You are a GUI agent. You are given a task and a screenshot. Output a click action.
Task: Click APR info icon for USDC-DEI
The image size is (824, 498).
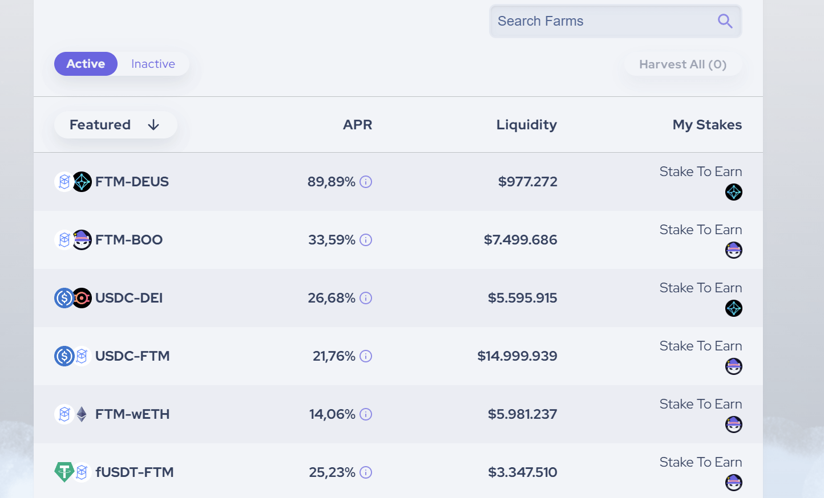(366, 298)
